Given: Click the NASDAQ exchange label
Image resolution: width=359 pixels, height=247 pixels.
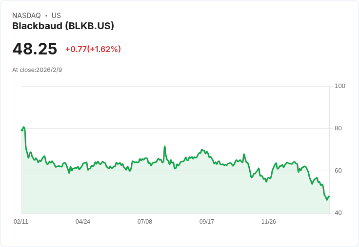Looking at the screenshot, I should [x=26, y=16].
